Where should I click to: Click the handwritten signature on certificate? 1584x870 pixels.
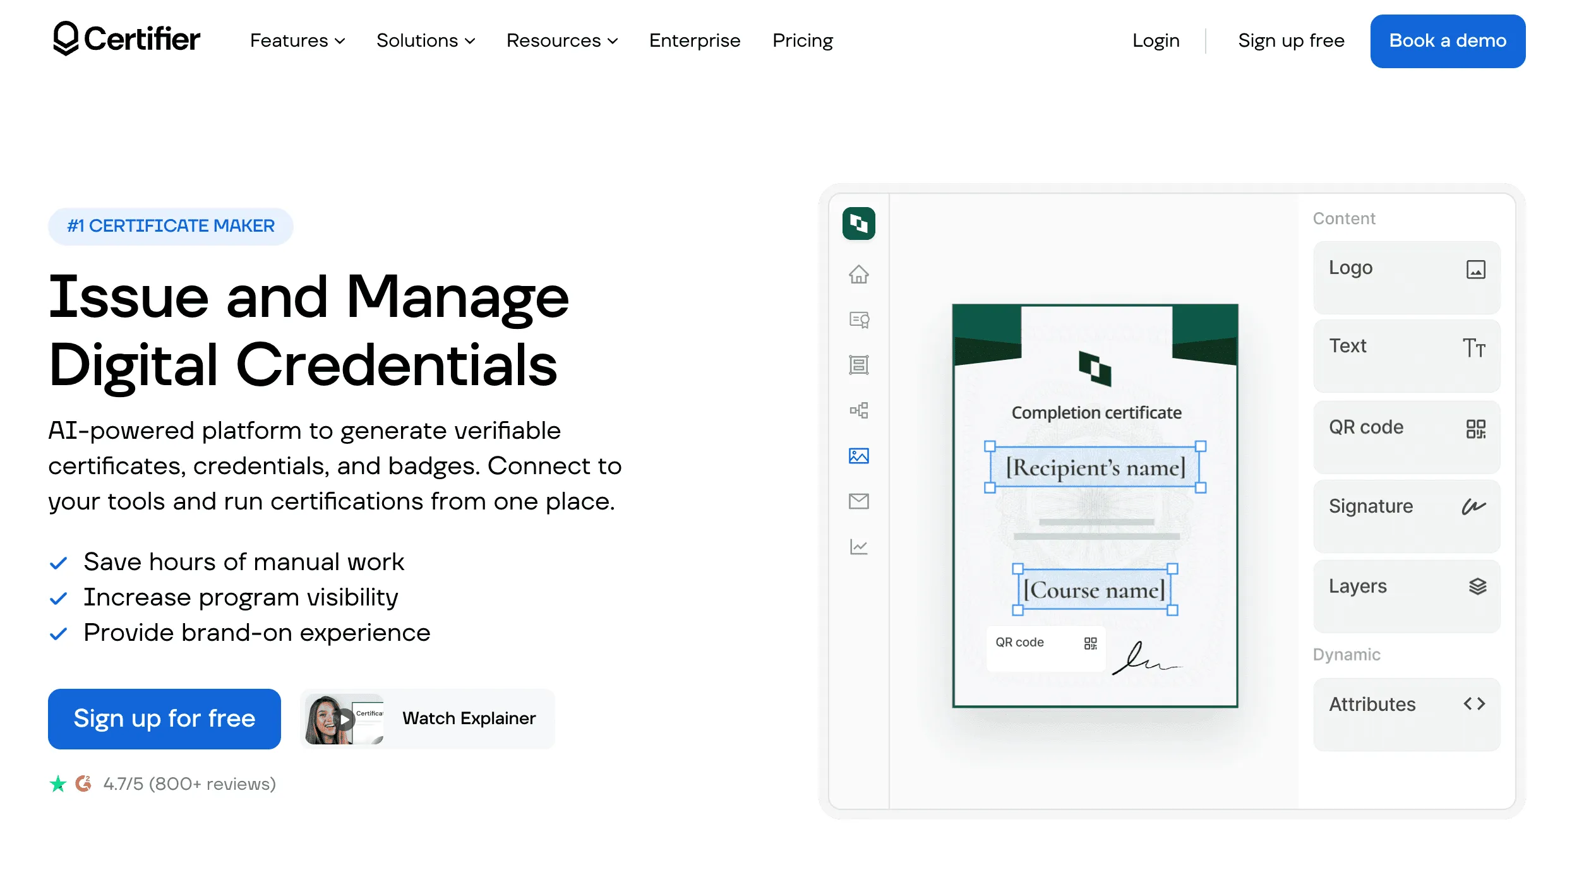1146,658
